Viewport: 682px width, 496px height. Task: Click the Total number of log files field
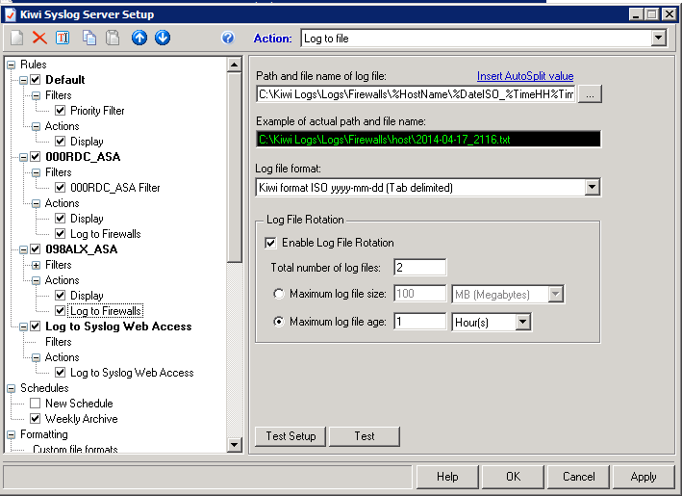coord(419,268)
